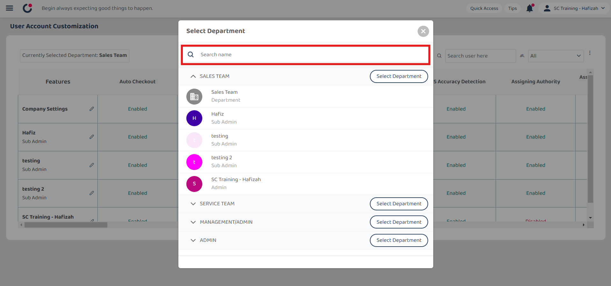Select testing 2 in the dialog list
The height and width of the screenshot is (286, 611).
305,162
